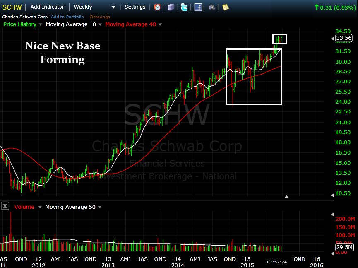Select the Moving Average 50 label
Viewport: 358px width, 268px height.
[70, 207]
